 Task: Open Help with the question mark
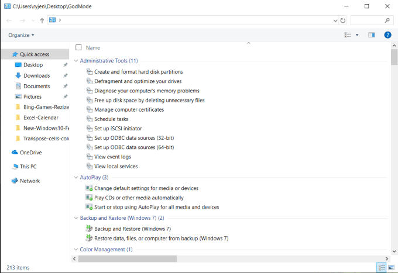click(387, 34)
